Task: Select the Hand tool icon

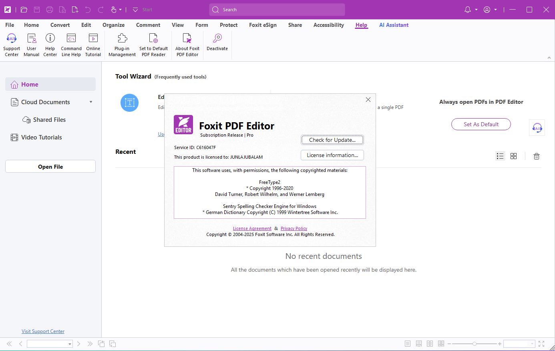Action: pos(114,10)
